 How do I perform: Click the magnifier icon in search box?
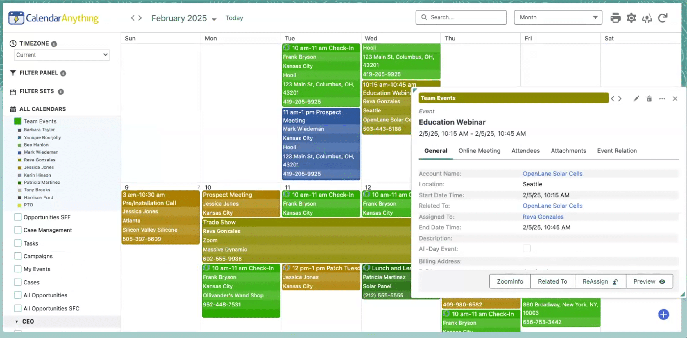pyautogui.click(x=424, y=17)
